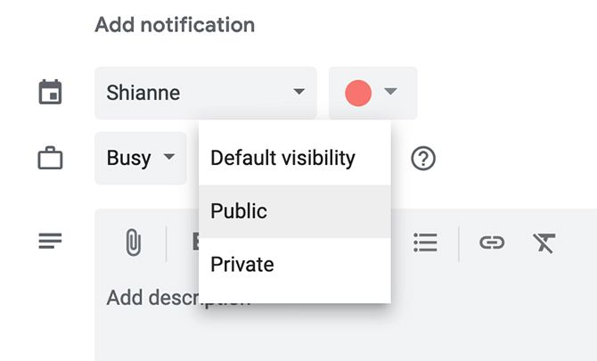The image size is (597, 361).
Task: Expand the event color dropdown arrow
Action: click(x=389, y=92)
